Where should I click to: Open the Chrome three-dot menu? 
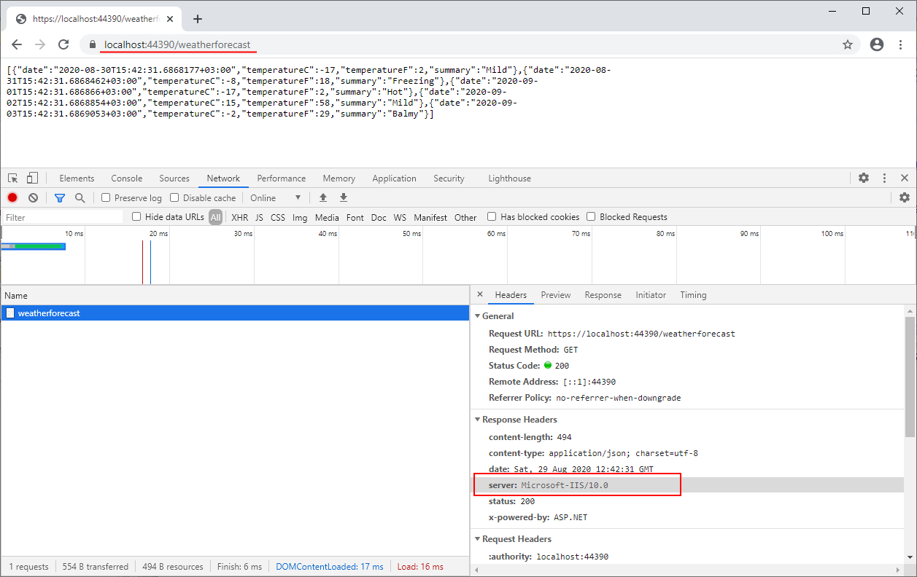tap(901, 44)
